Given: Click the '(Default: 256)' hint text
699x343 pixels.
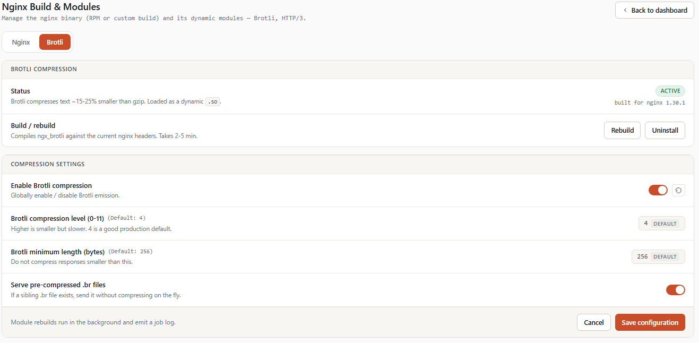Looking at the screenshot, I should click(131, 252).
